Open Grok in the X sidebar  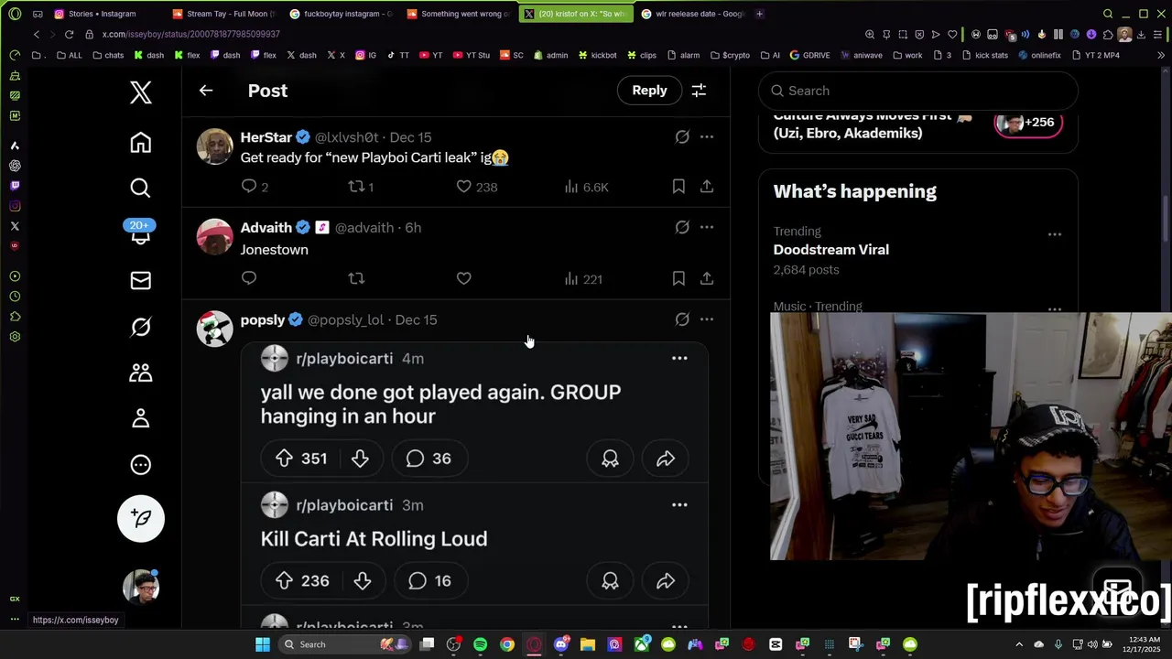(140, 327)
